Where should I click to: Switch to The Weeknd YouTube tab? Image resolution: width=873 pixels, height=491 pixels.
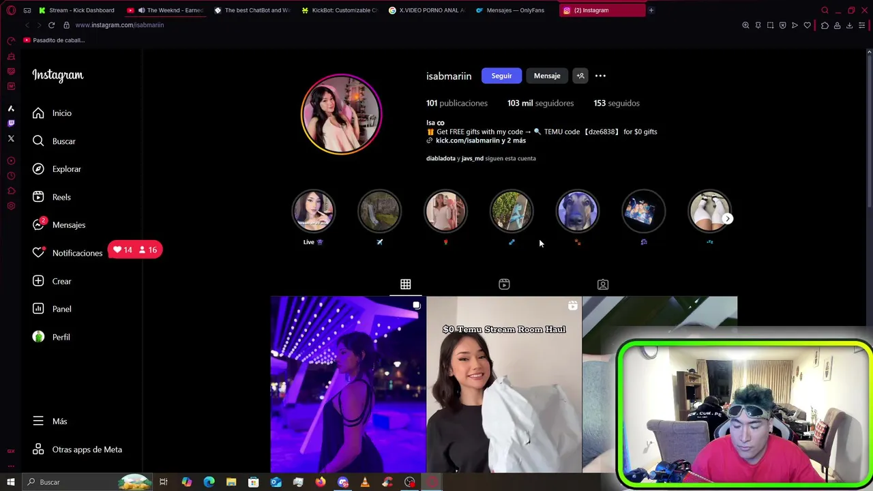(166, 10)
